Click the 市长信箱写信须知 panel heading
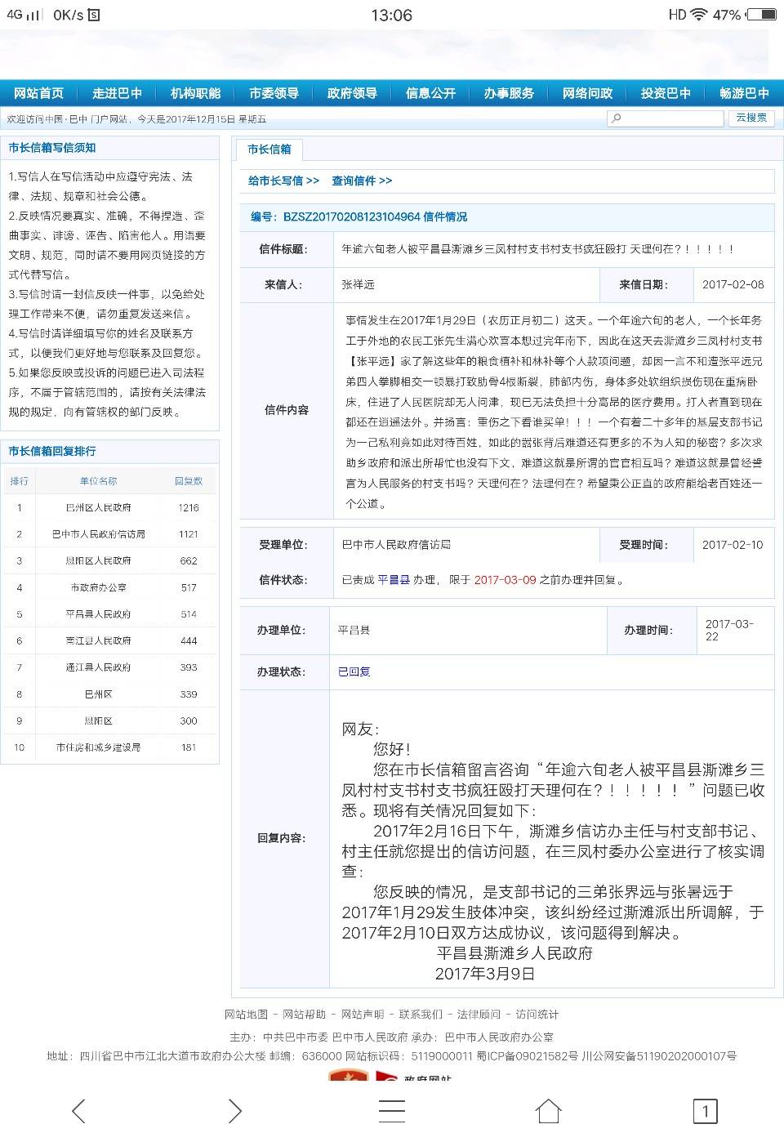 [52, 148]
